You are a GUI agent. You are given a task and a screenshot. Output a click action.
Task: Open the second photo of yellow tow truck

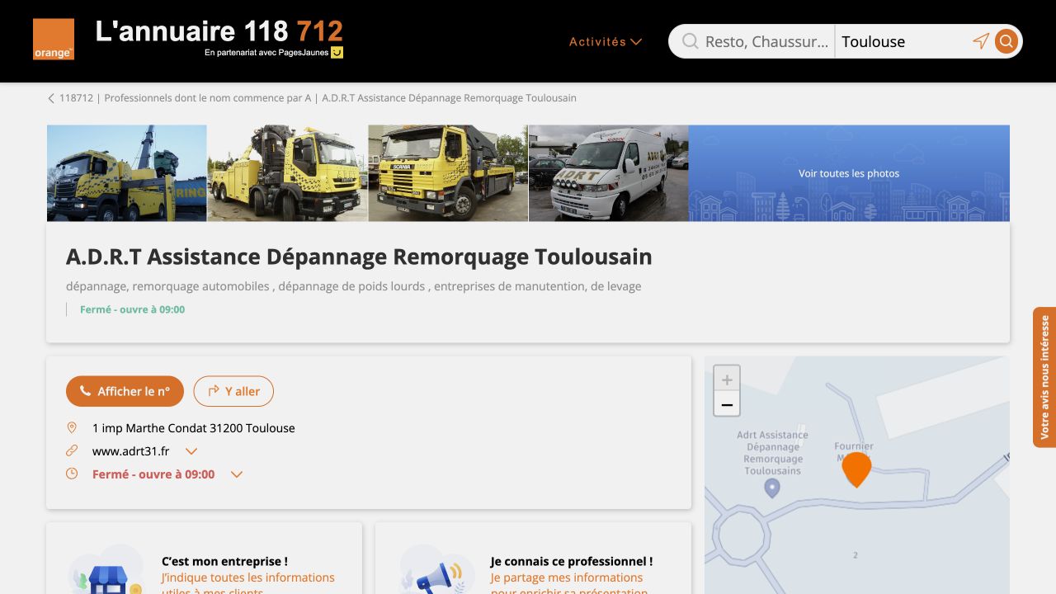[x=288, y=173]
